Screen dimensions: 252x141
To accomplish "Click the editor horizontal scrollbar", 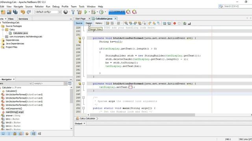I will (x=143, y=115).
